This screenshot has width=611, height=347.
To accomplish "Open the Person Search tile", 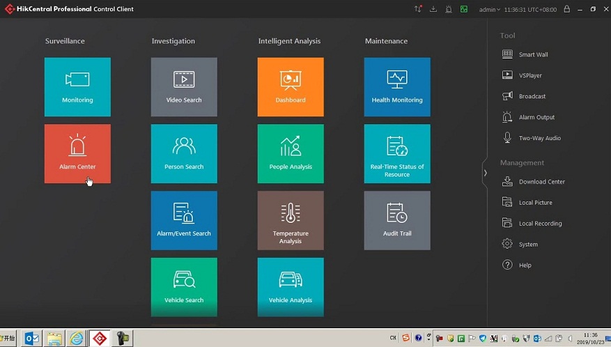I will pyautogui.click(x=184, y=153).
